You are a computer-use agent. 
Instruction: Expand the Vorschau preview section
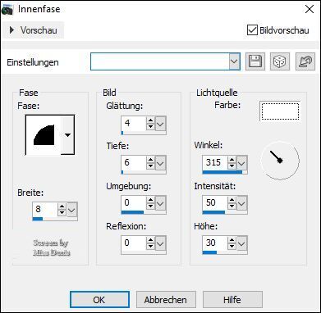(x=34, y=30)
